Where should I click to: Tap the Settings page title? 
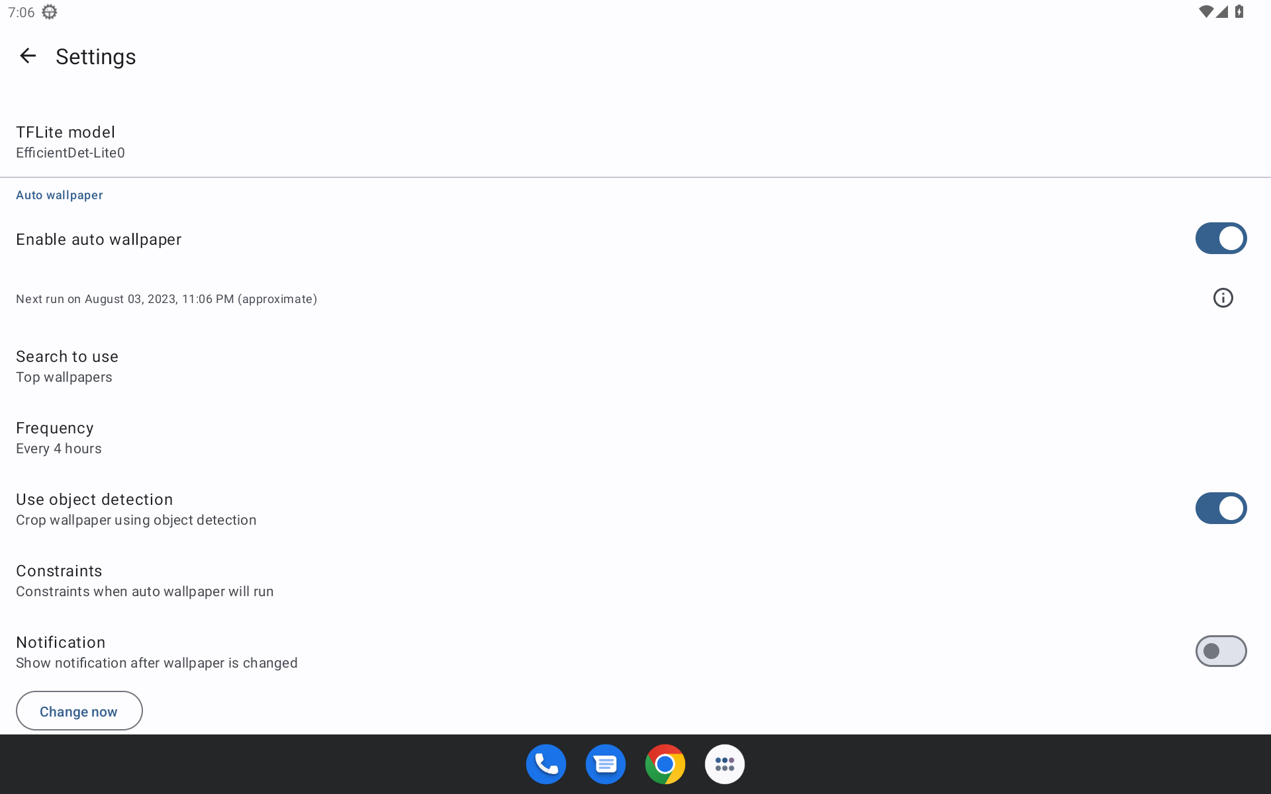96,57
